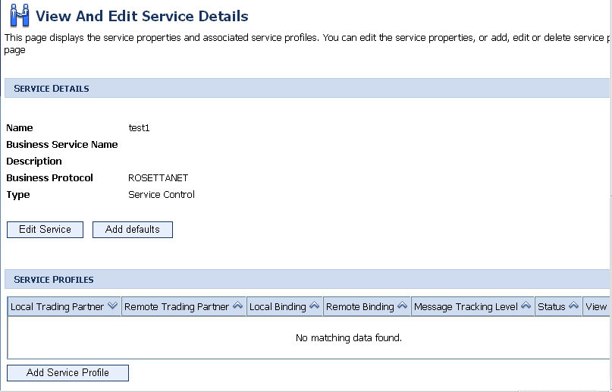The image size is (612, 392).
Task: Click the Service Control type value
Action: [x=162, y=195]
